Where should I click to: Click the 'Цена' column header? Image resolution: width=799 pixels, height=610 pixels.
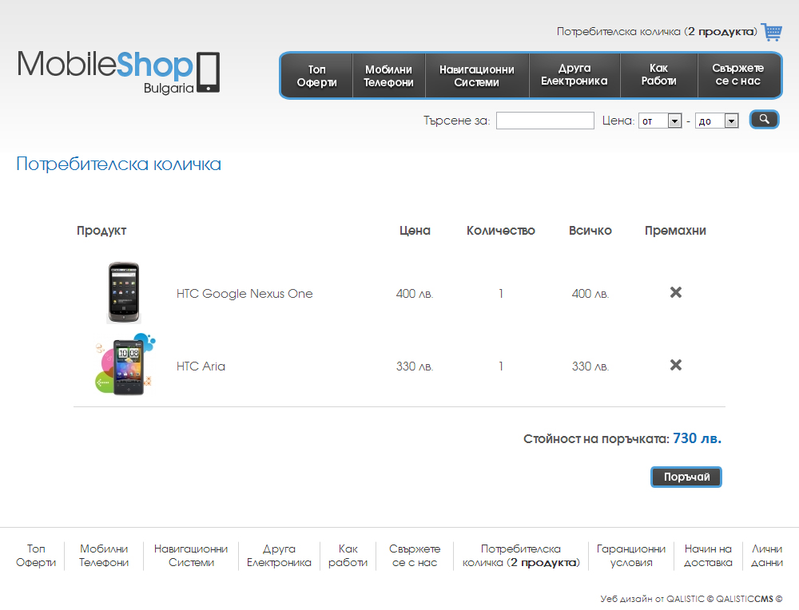pos(415,231)
